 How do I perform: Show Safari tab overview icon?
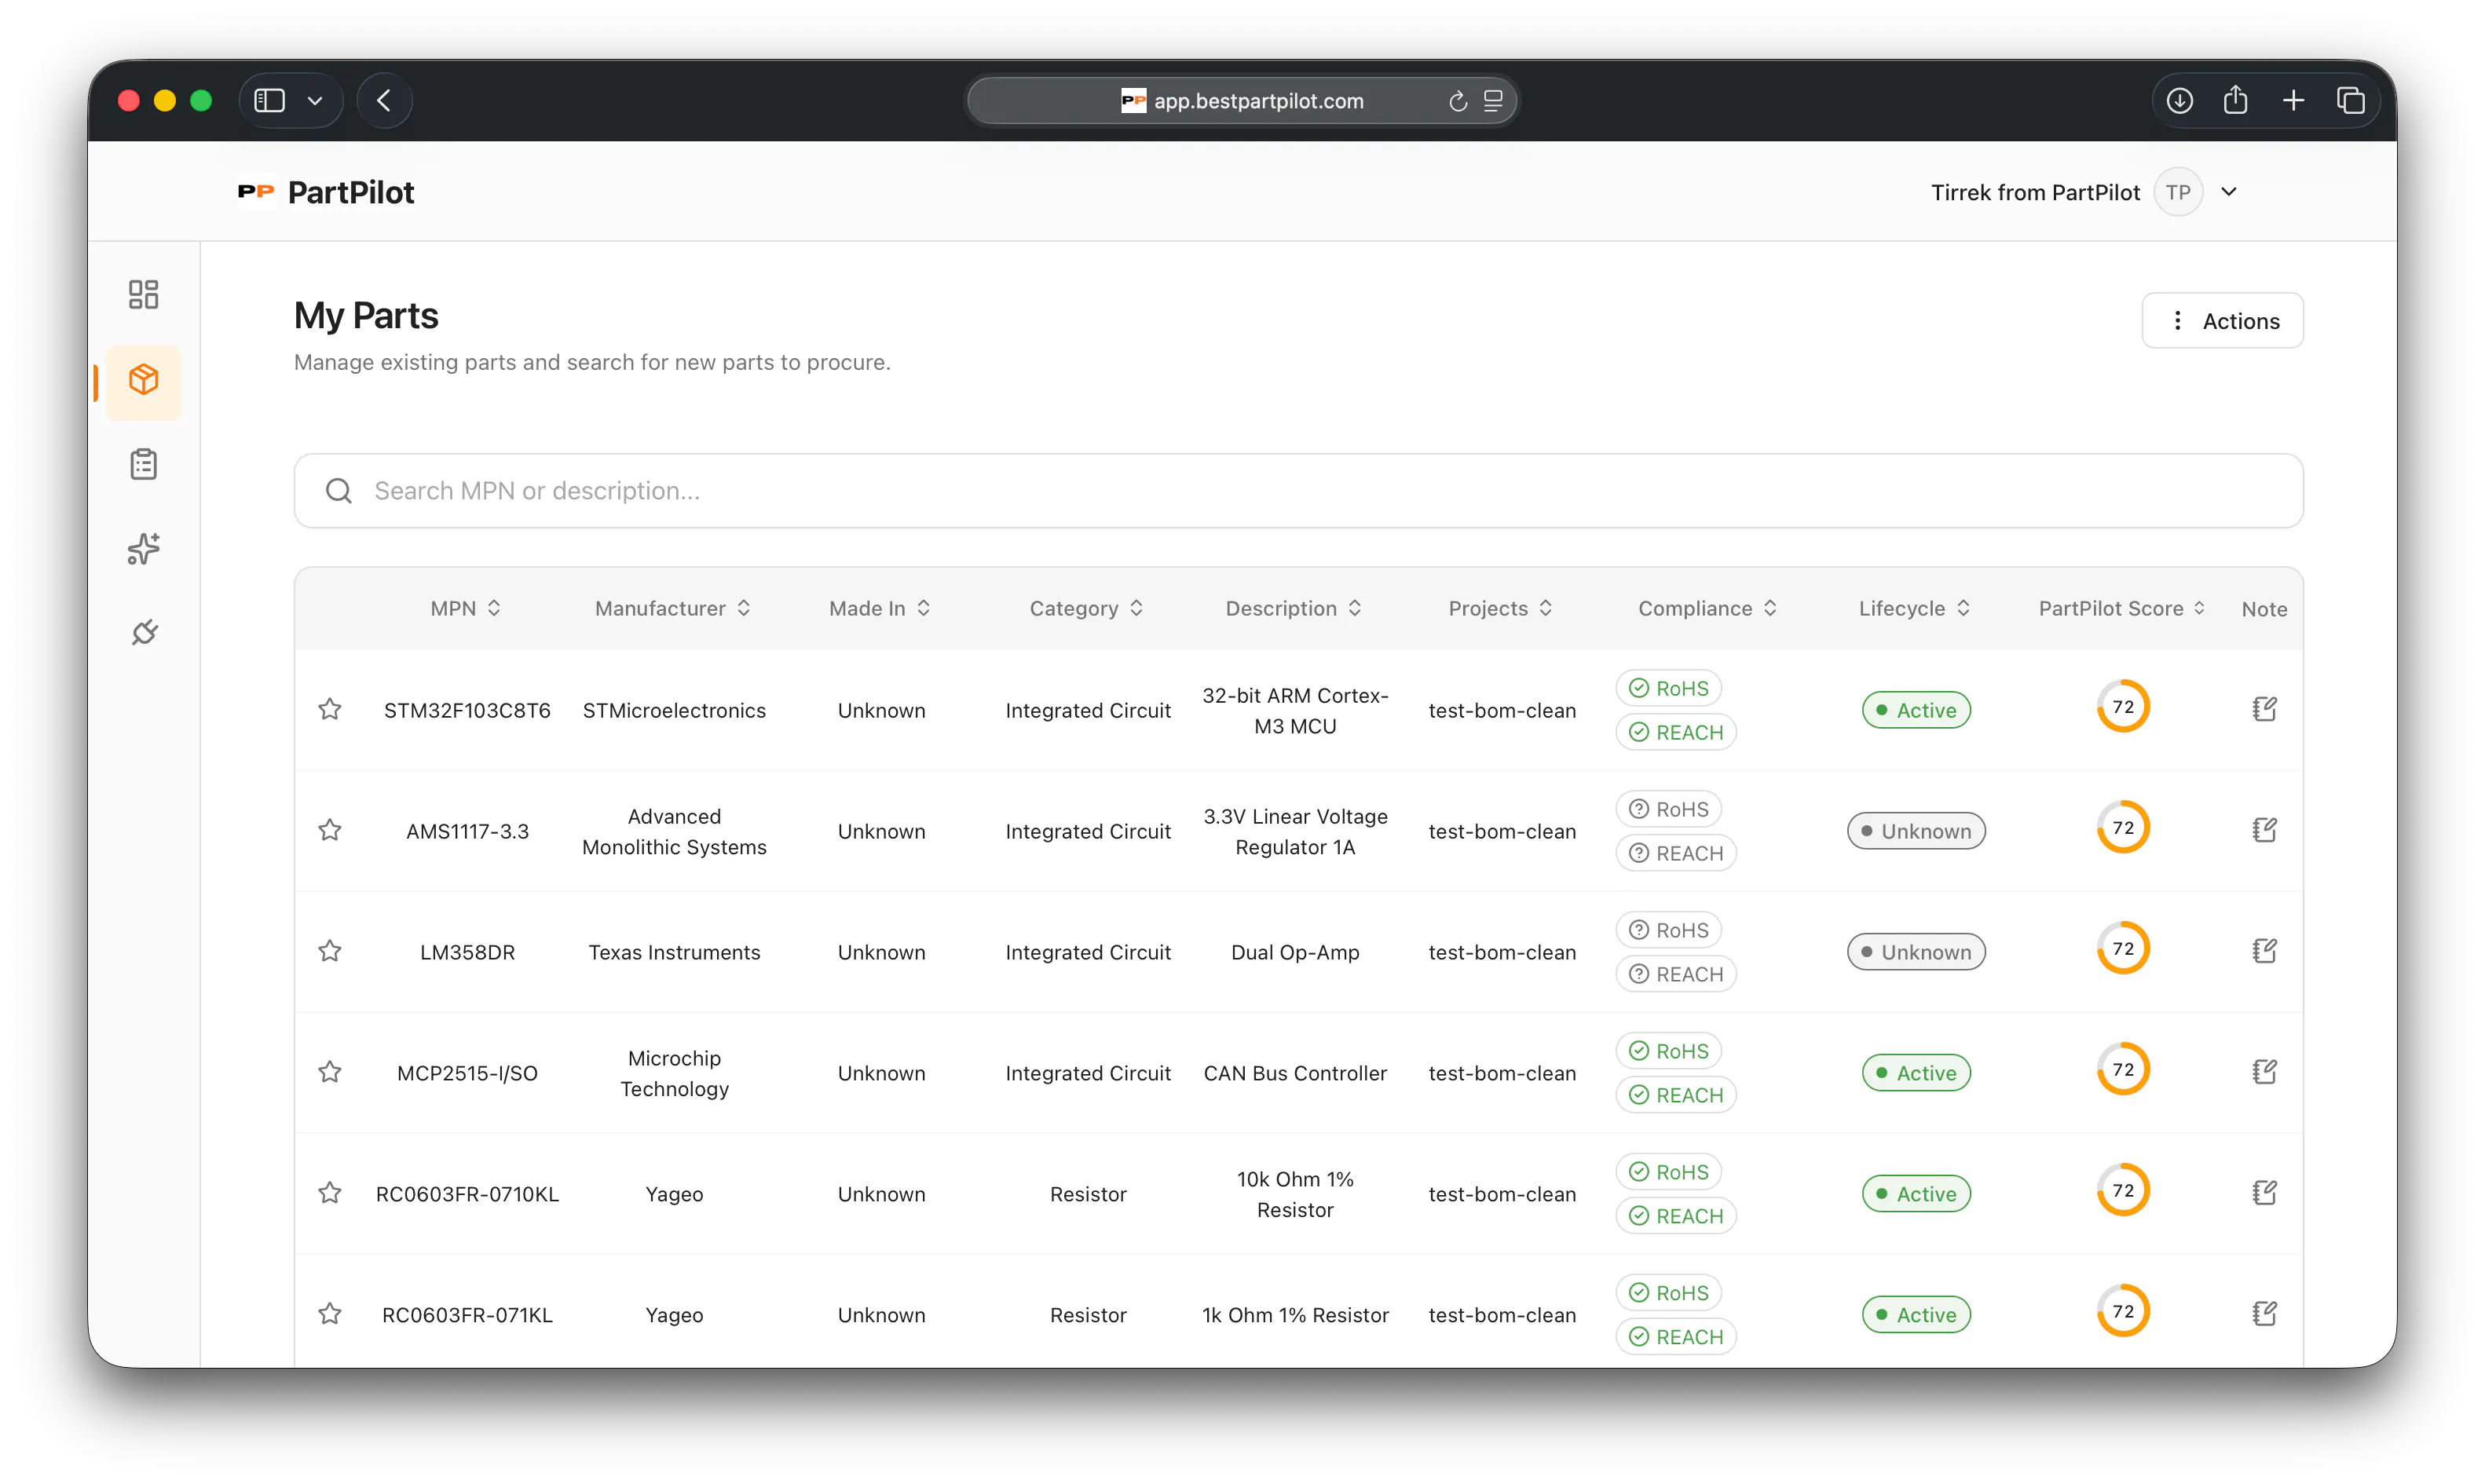2351,100
